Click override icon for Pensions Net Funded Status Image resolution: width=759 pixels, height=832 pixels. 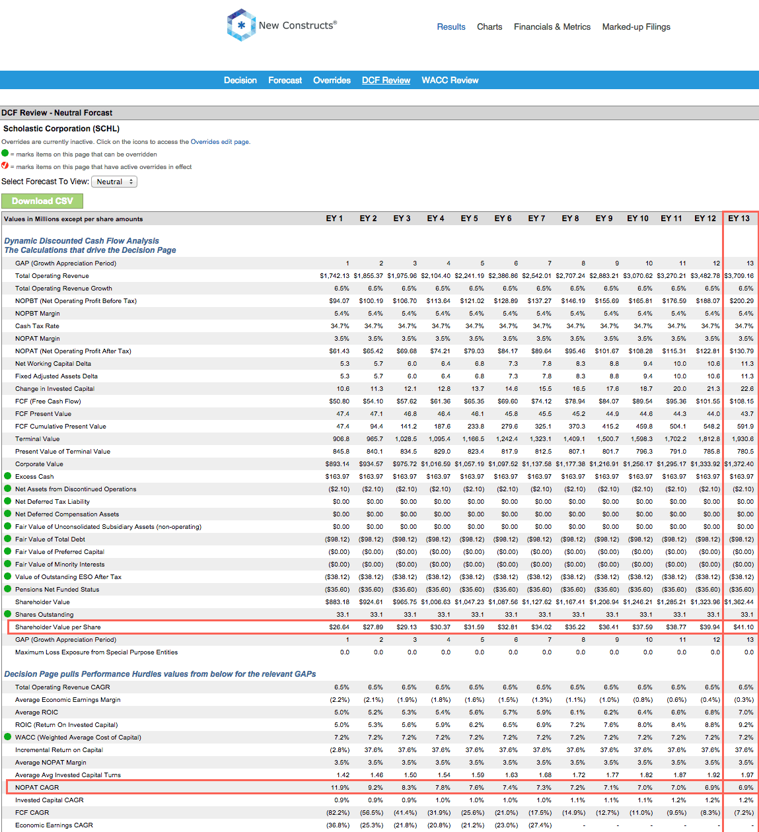8,589
